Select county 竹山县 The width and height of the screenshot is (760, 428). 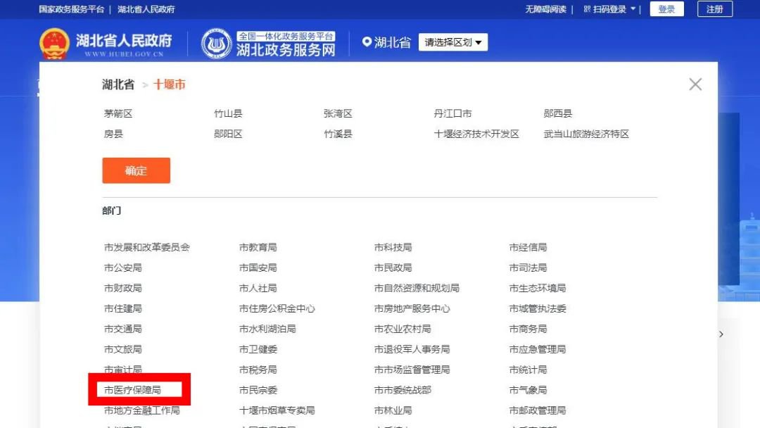(228, 113)
